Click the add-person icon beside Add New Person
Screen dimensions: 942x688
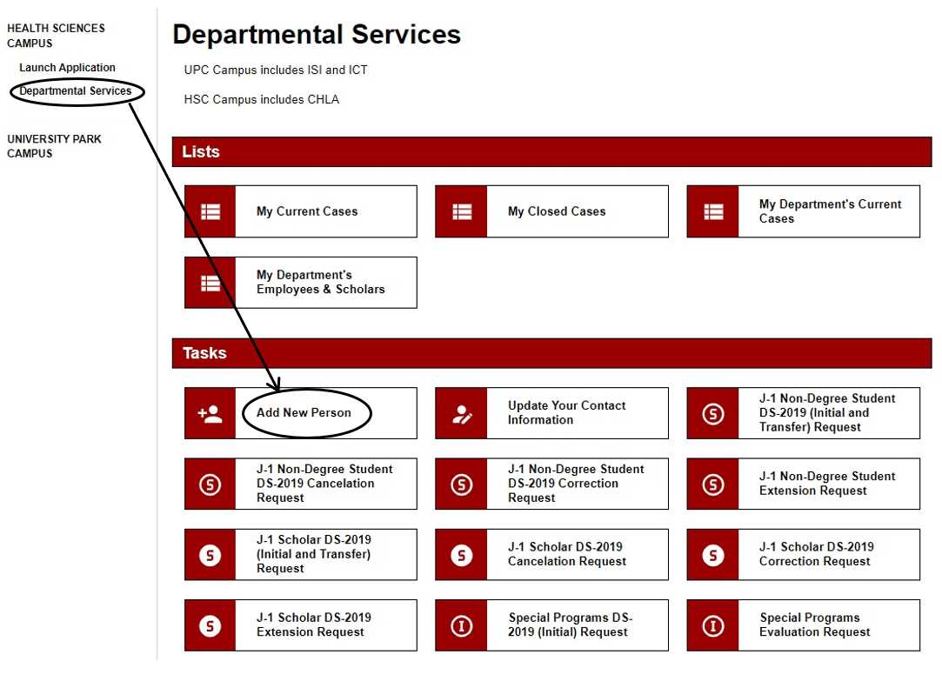[x=210, y=413]
